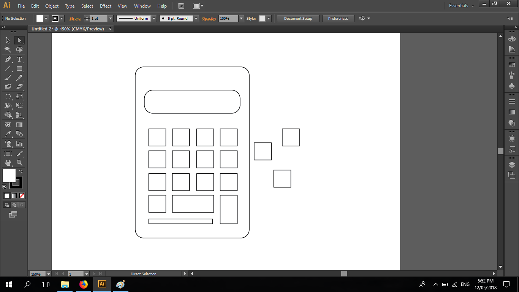The width and height of the screenshot is (519, 292).
Task: Open Firefox from the taskbar
Action: 84,284
